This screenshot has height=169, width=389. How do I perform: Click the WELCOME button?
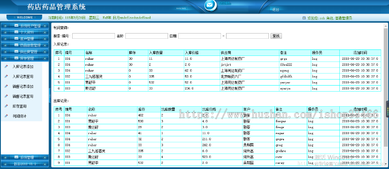tap(25, 18)
